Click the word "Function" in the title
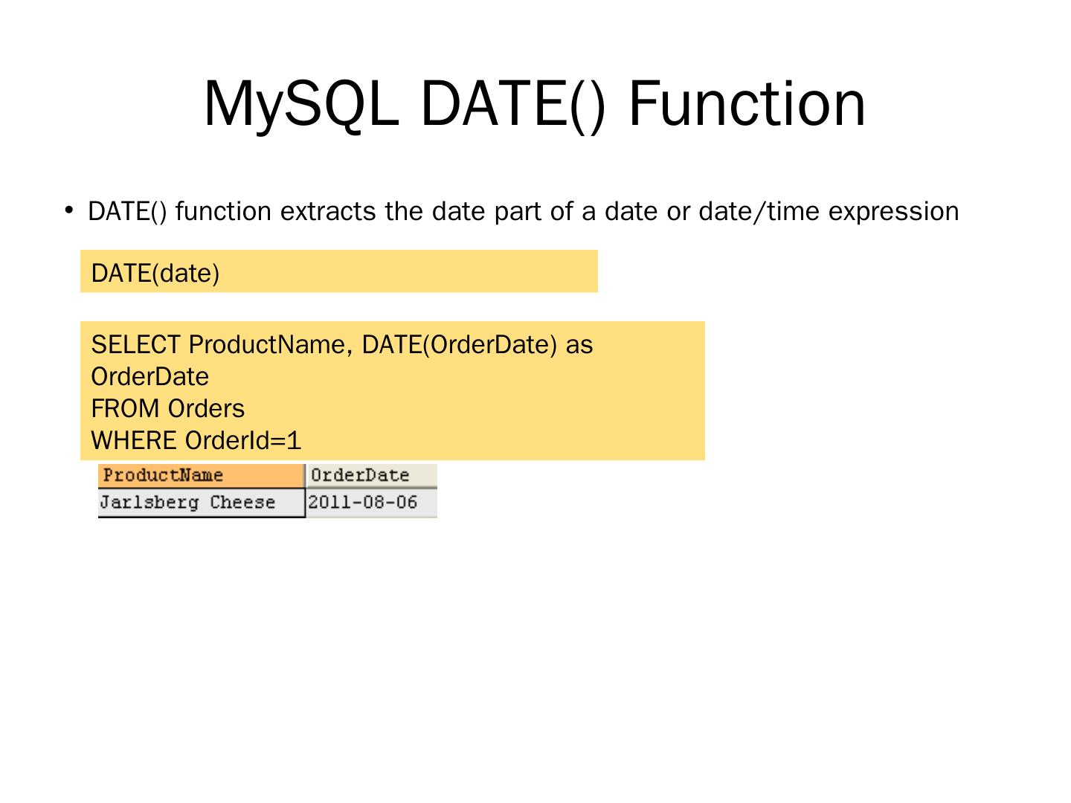Viewport: 1071px width, 803px height. coord(747,104)
